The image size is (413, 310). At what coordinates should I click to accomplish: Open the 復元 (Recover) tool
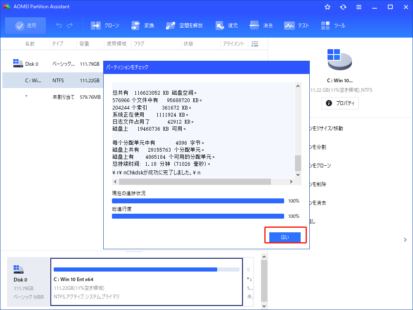click(x=226, y=26)
